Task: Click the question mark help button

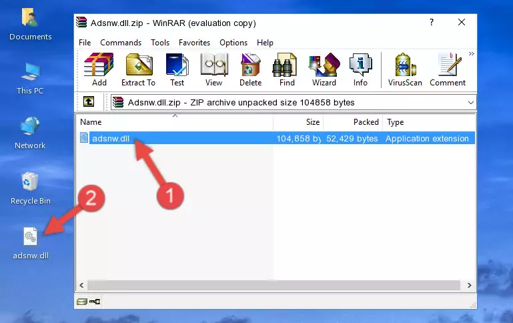Action: coord(432,22)
